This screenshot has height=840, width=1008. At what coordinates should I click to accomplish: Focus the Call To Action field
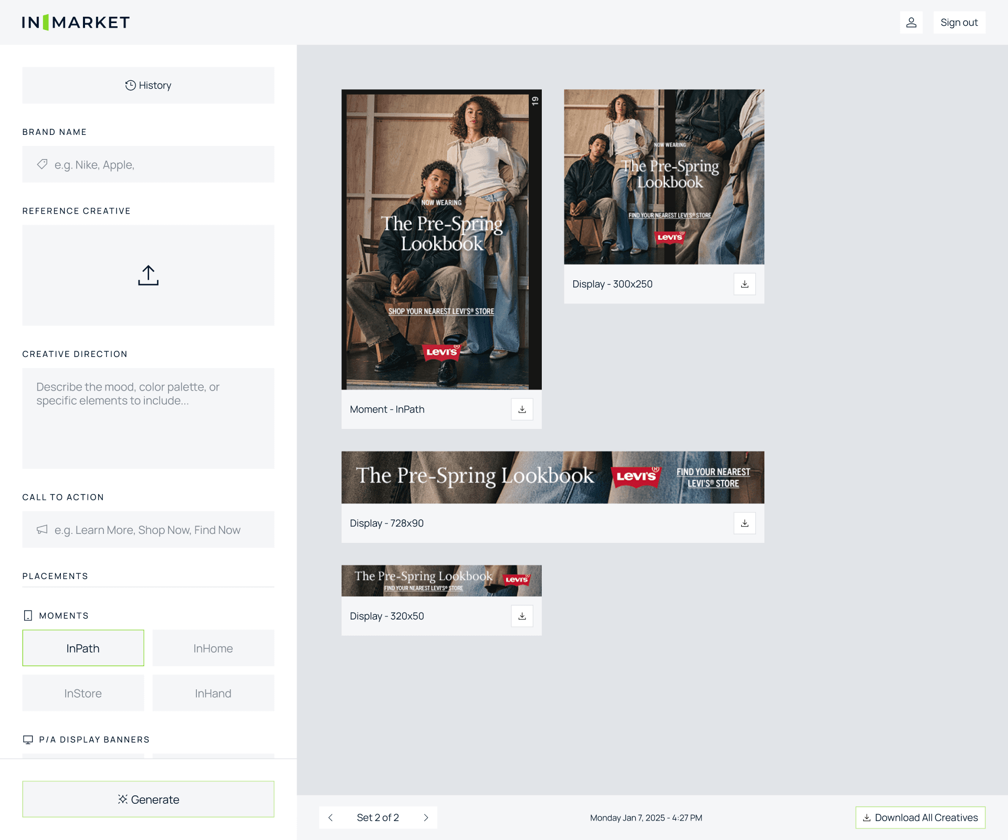[157, 530]
